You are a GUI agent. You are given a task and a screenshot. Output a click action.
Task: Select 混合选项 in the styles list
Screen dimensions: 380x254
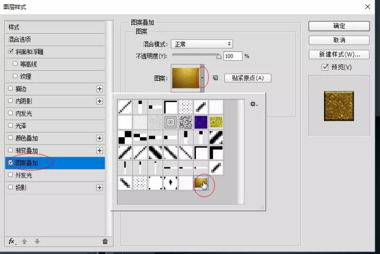20,40
